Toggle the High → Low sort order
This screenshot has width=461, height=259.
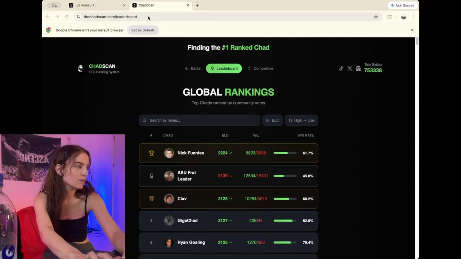(x=301, y=120)
